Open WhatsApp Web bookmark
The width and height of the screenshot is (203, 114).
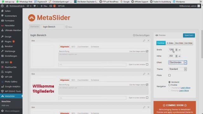pyautogui.click(x=24, y=2)
